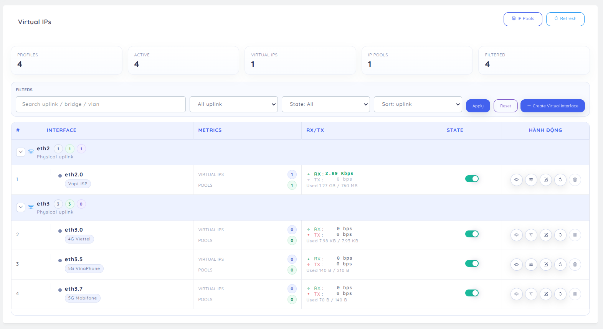Screen dimensions: 603x329
Task: Delete the eth3.5 interface
Action: (575, 264)
